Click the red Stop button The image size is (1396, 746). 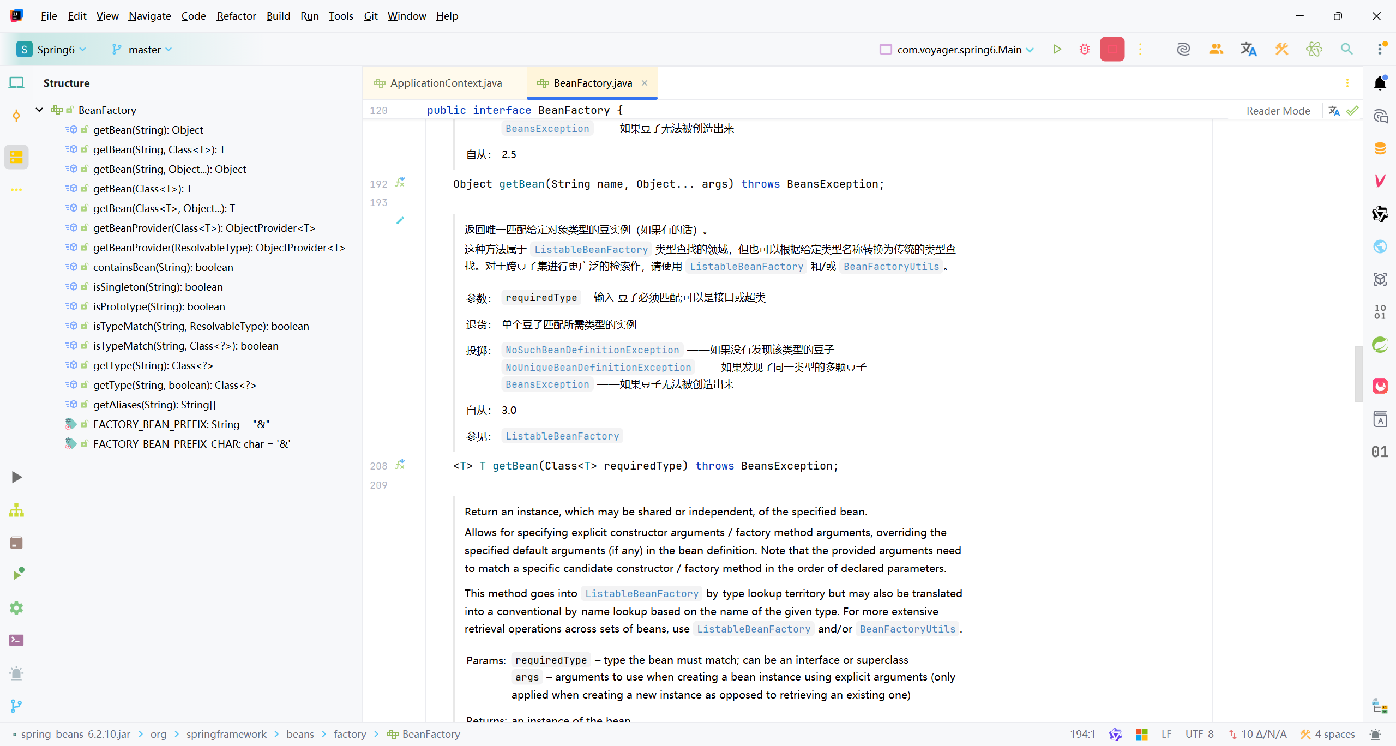point(1112,49)
